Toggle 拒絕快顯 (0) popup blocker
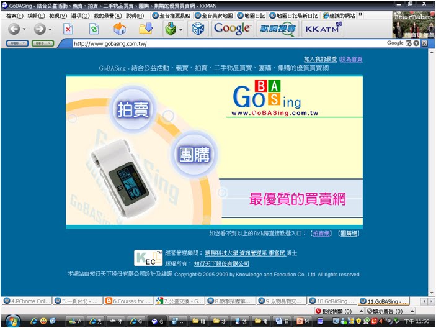This screenshot has width=436, height=328. tap(334, 311)
